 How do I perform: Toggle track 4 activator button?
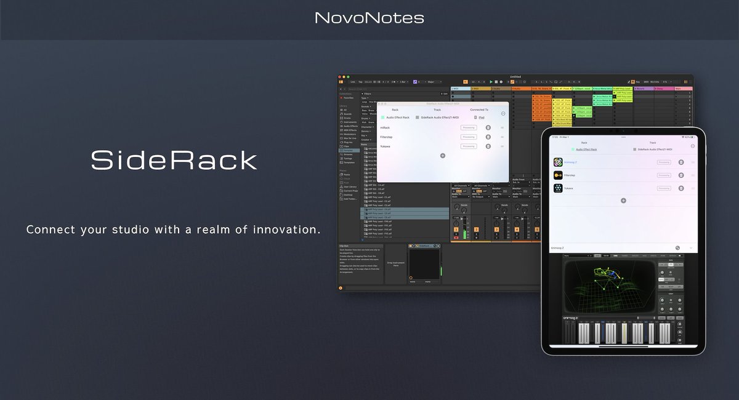517,230
